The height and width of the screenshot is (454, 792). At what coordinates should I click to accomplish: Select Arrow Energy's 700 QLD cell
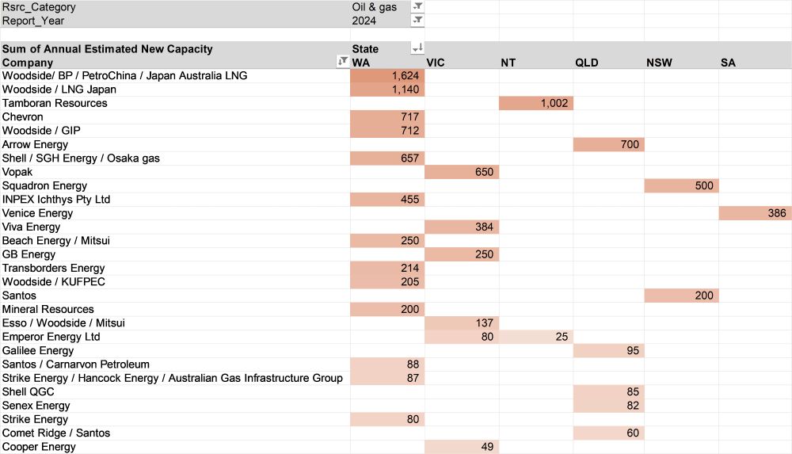pos(608,144)
